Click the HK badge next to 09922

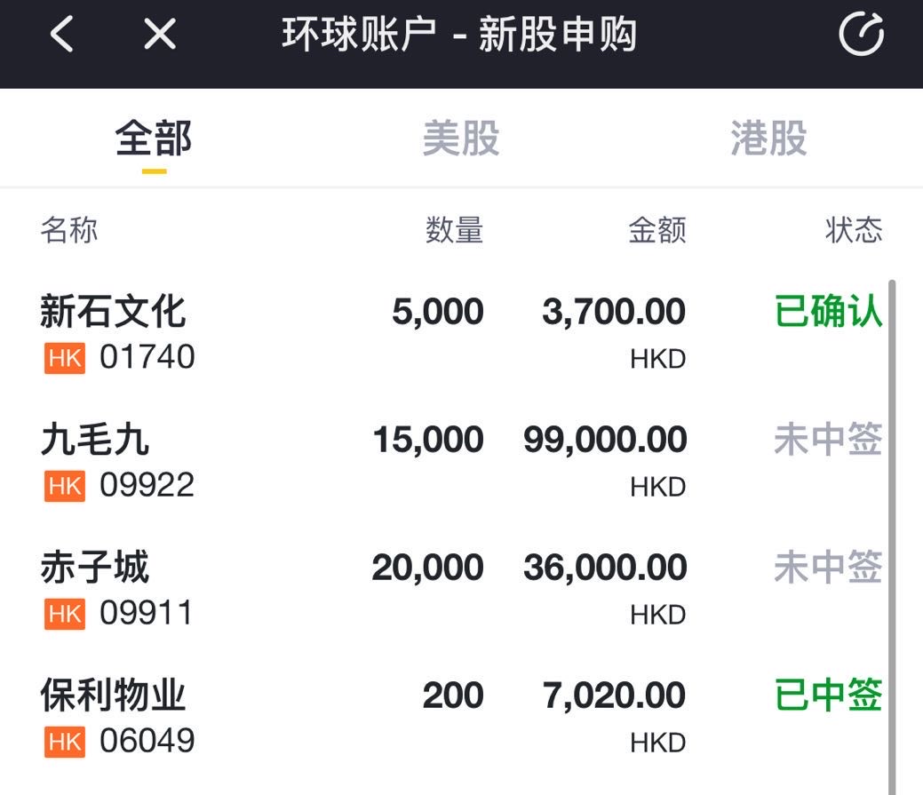pyautogui.click(x=65, y=486)
